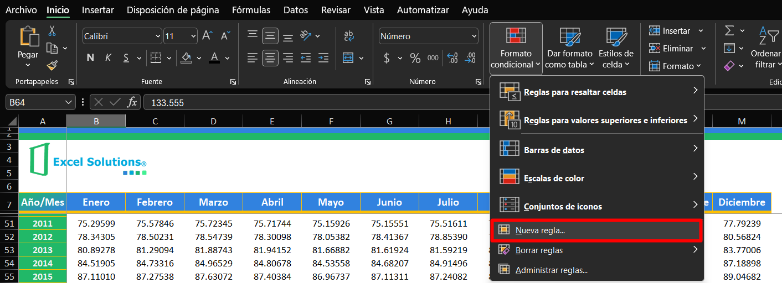
Task: Click the increase indent icon
Action: [x=323, y=57]
